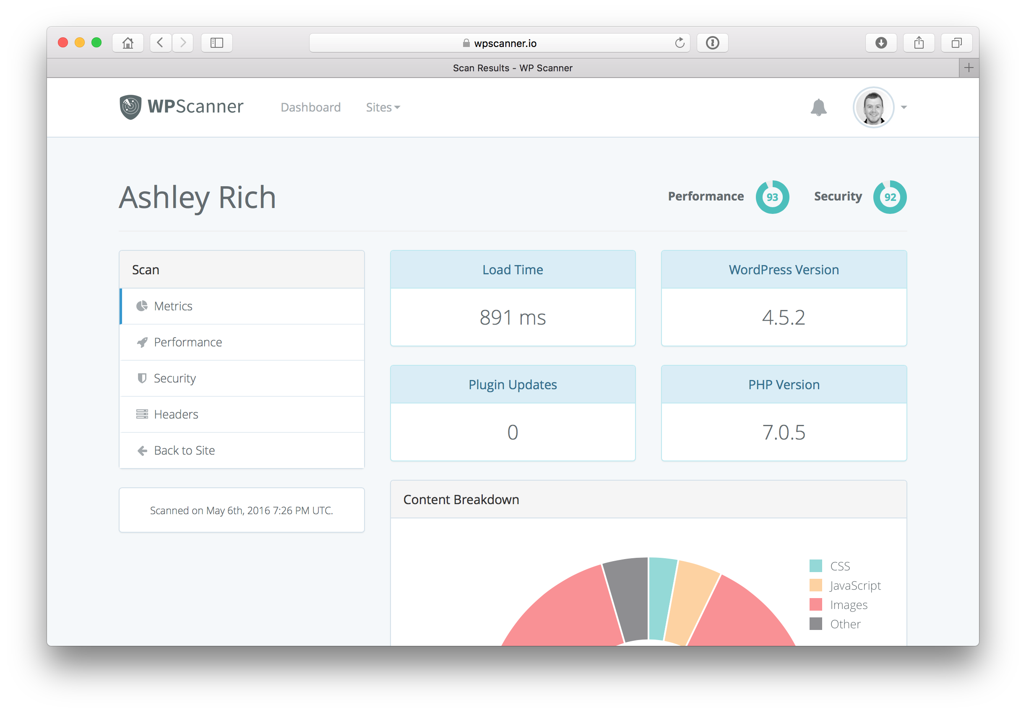Click the Ashley Rich site title

click(x=198, y=198)
